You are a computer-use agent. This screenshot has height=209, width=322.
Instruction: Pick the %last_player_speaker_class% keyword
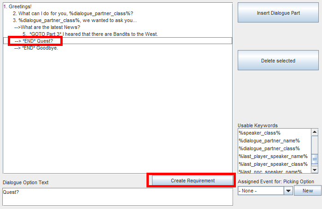coord(273,164)
